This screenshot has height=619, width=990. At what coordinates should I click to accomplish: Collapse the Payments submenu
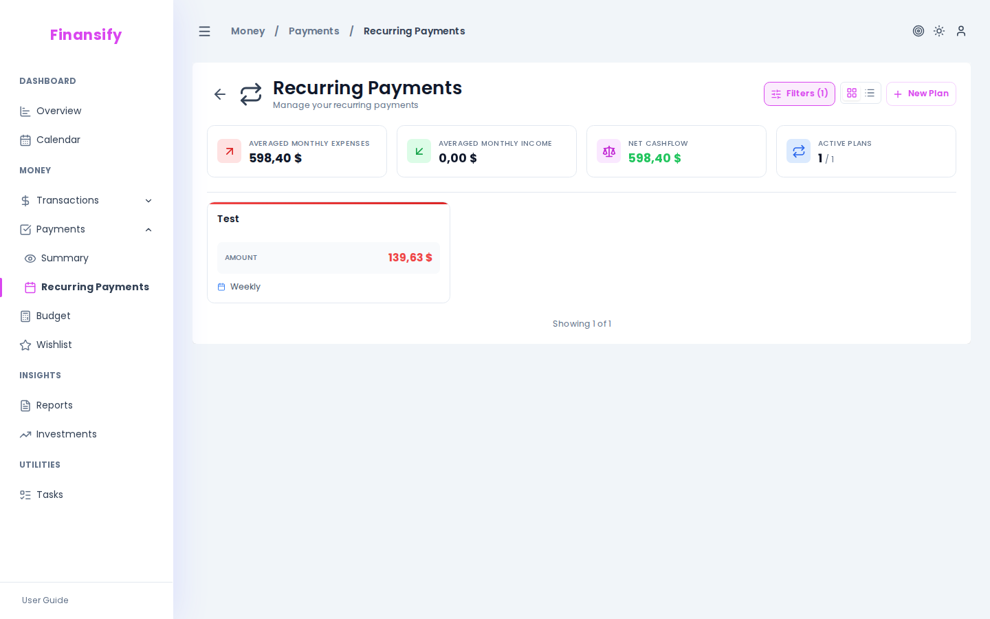pyautogui.click(x=148, y=229)
